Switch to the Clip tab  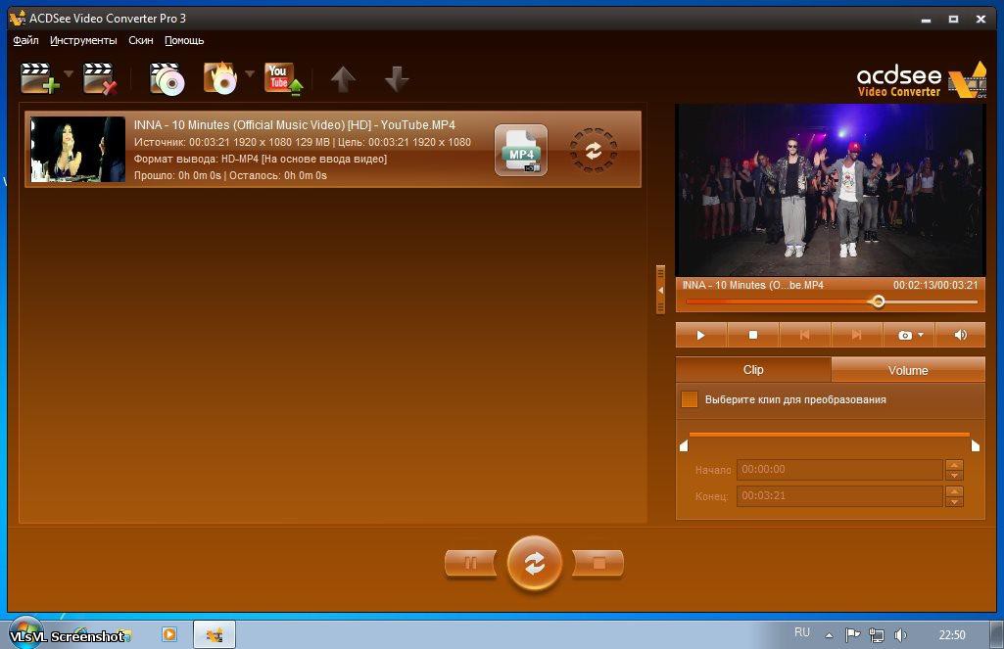[x=753, y=369]
